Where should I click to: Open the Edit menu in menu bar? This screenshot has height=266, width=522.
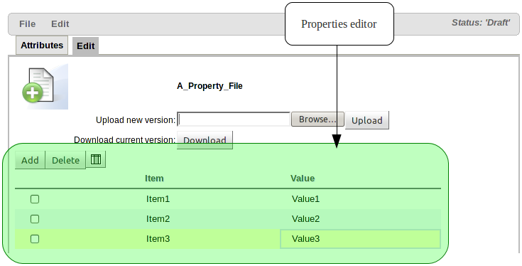click(60, 24)
